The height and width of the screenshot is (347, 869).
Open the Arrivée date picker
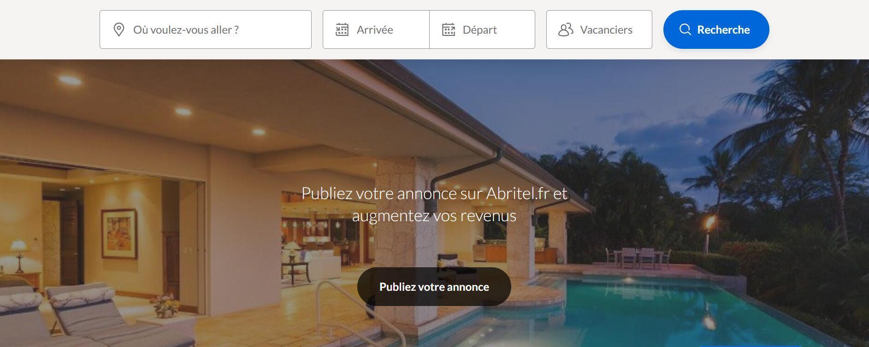(376, 29)
